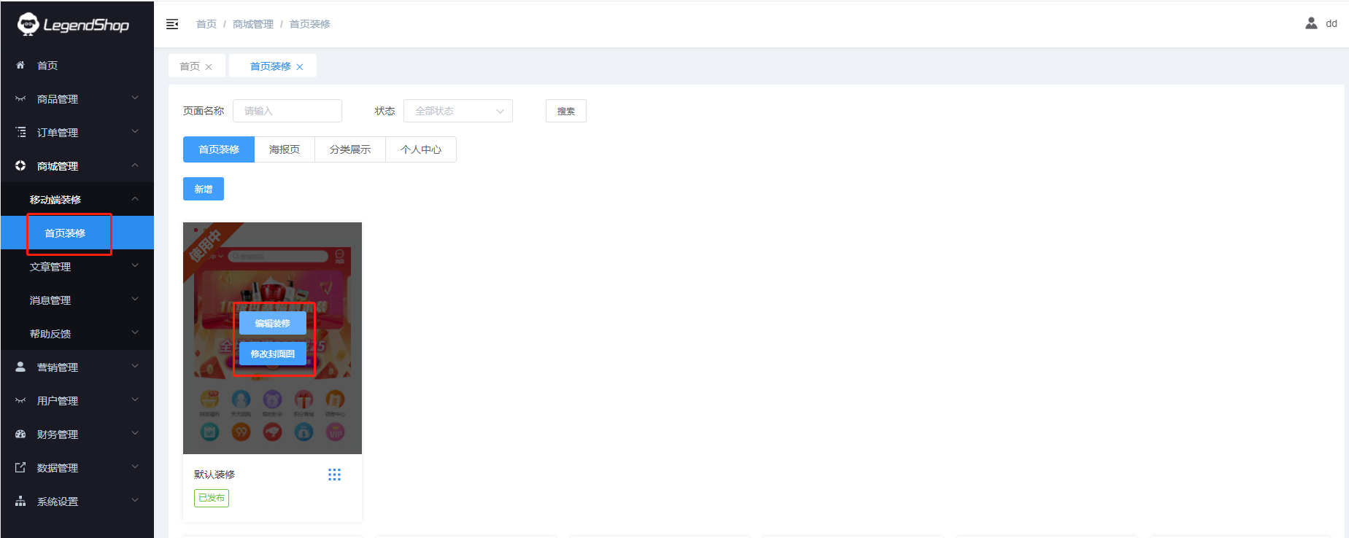The height and width of the screenshot is (538, 1349).
Task: Click the 新增 button
Action: click(204, 189)
